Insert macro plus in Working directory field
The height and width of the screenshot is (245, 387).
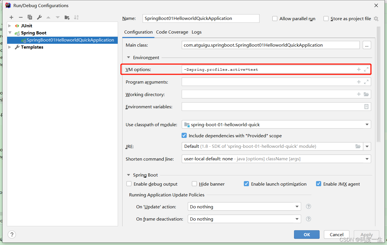tap(359, 94)
